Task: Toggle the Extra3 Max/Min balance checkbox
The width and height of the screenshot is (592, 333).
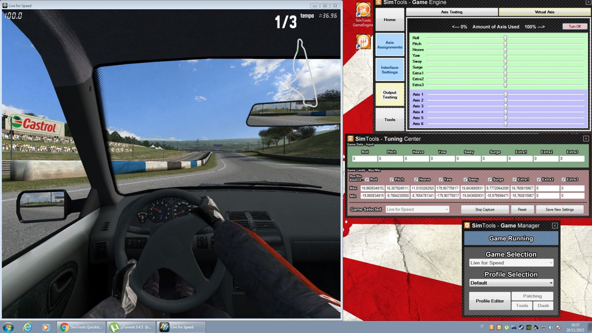Action: [x=563, y=179]
